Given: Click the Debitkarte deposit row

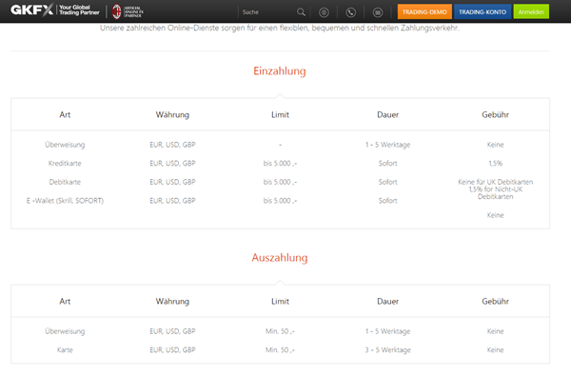Looking at the screenshot, I should [x=280, y=182].
